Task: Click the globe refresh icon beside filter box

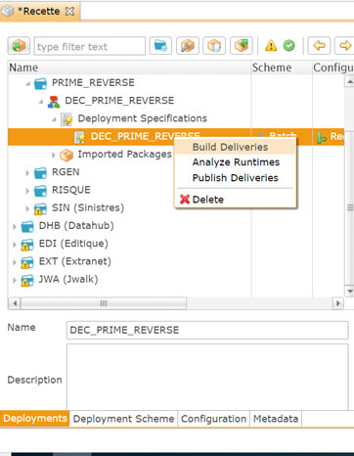Action: tap(19, 46)
